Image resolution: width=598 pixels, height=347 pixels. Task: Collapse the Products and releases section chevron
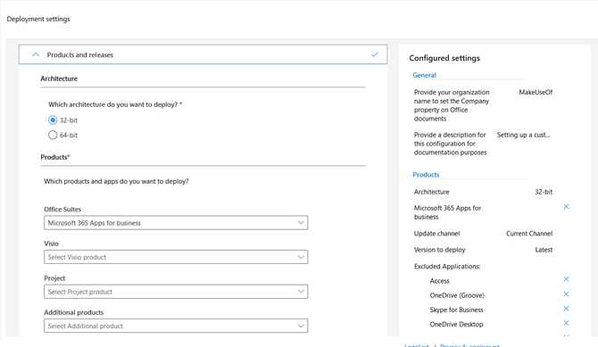(36, 54)
